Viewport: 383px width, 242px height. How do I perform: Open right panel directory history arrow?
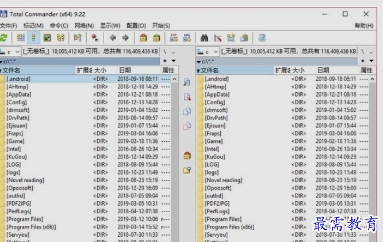pyautogui.click(x=371, y=61)
